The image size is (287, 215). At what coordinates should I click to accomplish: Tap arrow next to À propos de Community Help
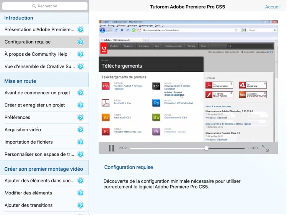point(80,54)
